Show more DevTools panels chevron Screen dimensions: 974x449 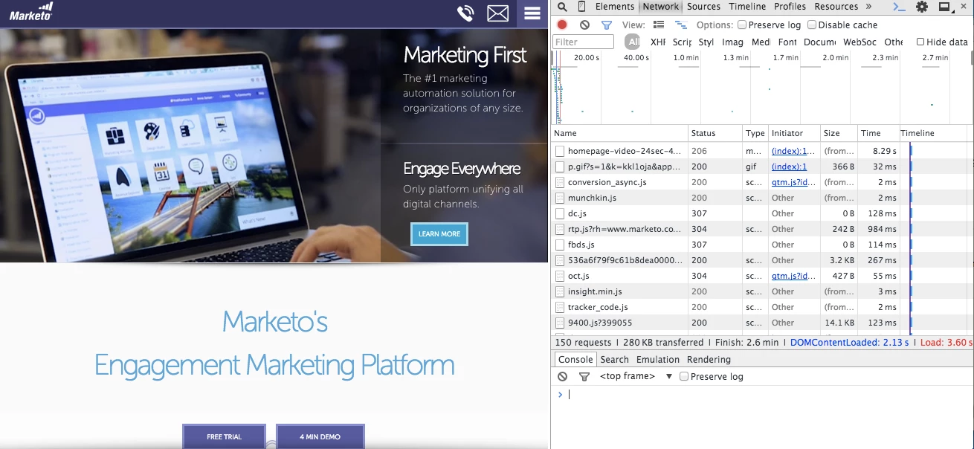pyautogui.click(x=868, y=7)
